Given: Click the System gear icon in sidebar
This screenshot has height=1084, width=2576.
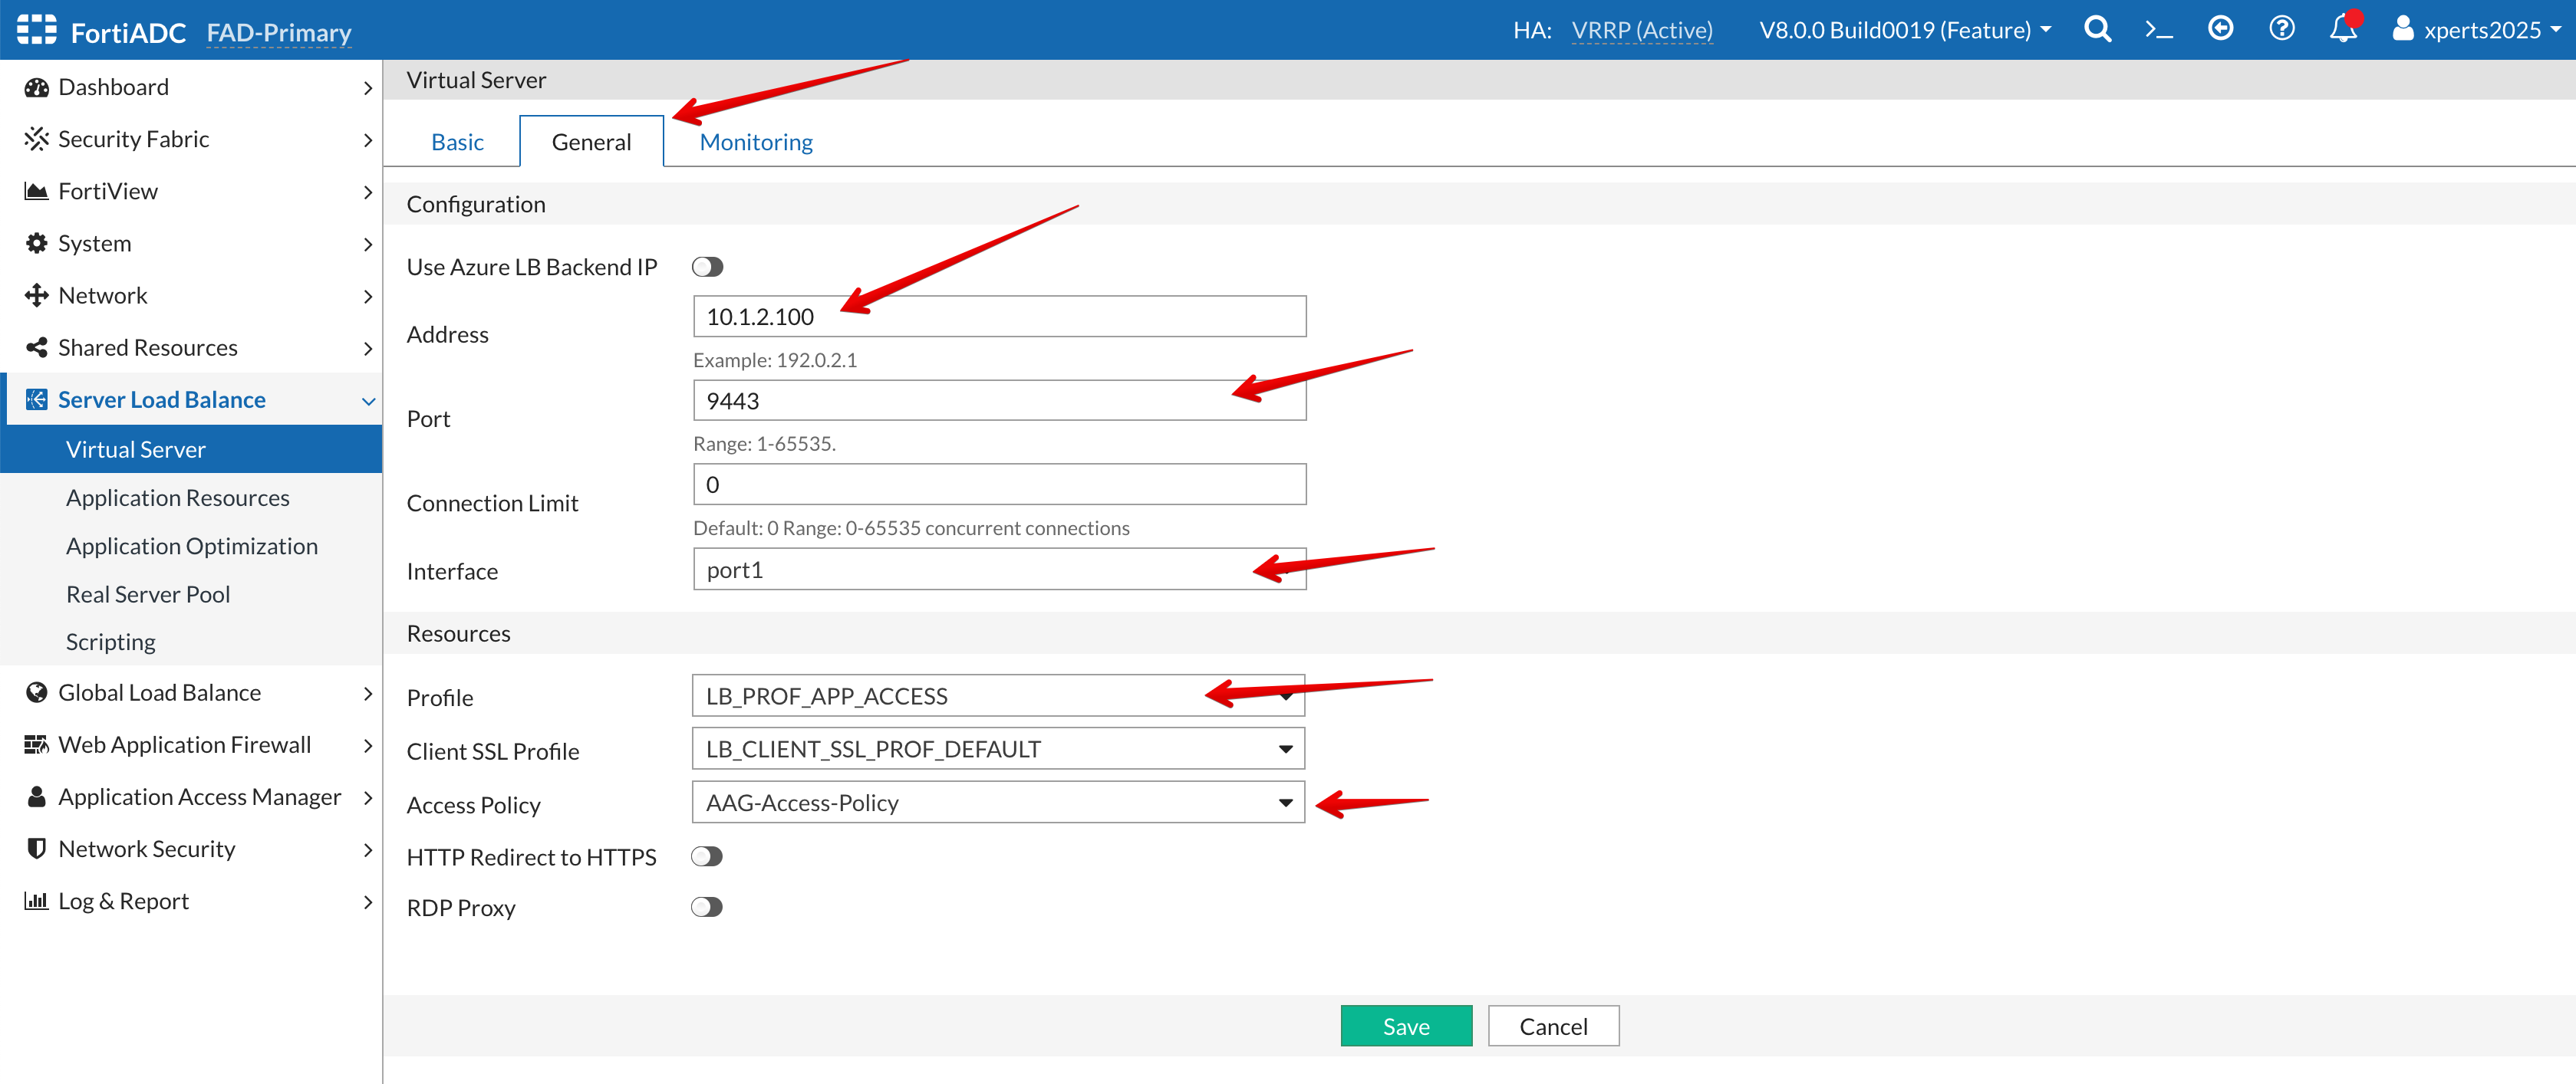Looking at the screenshot, I should click(x=37, y=244).
